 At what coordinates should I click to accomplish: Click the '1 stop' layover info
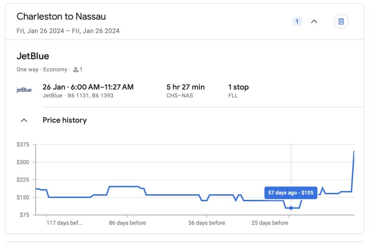[x=238, y=87]
